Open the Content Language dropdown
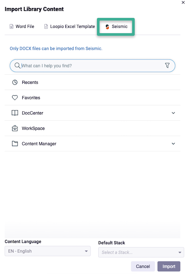The image size is (186, 274). [x=47, y=251]
